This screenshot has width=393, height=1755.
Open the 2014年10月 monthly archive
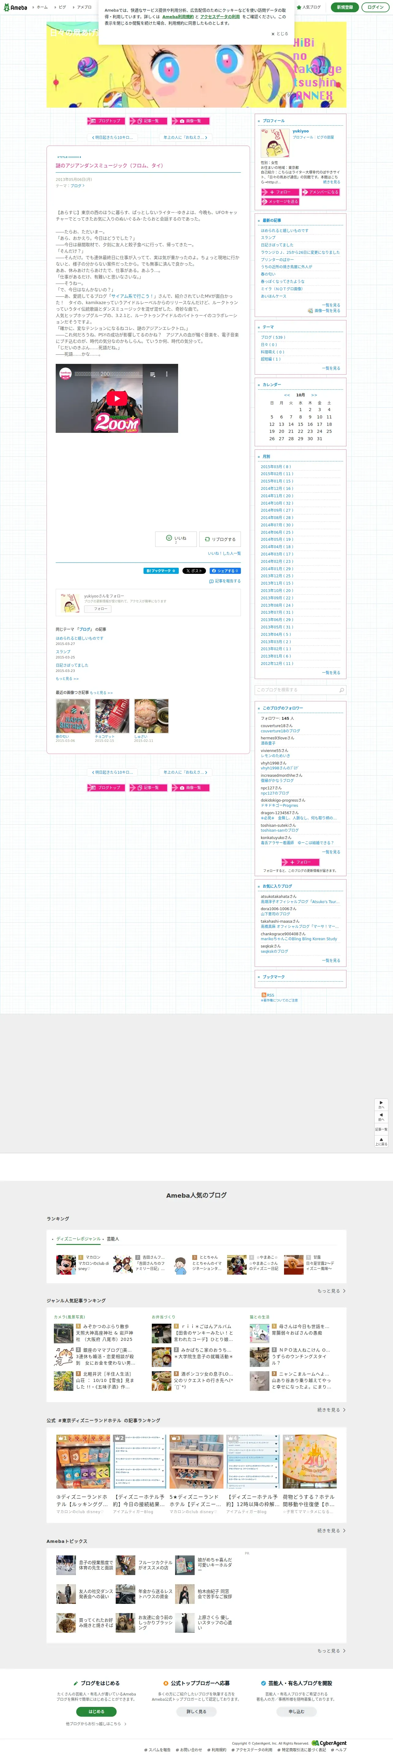point(277,503)
